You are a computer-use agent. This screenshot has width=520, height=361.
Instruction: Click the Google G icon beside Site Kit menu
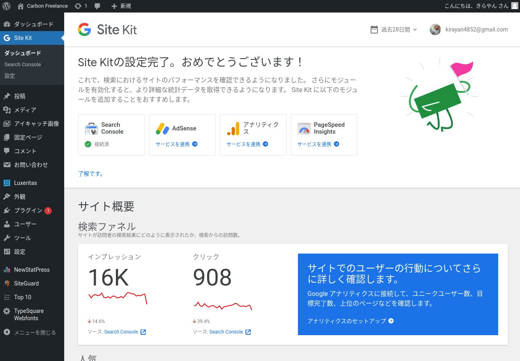coord(7,38)
